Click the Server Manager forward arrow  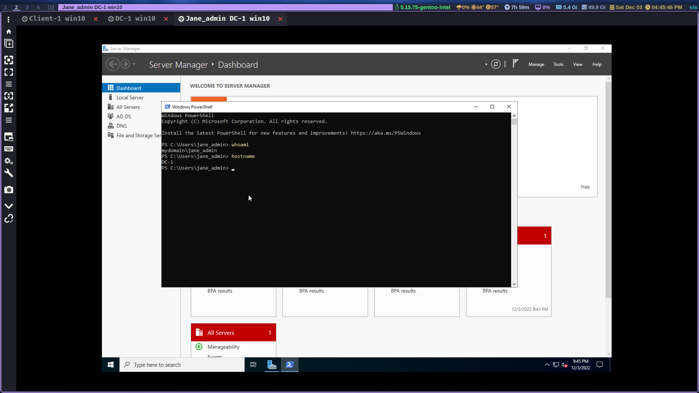125,64
